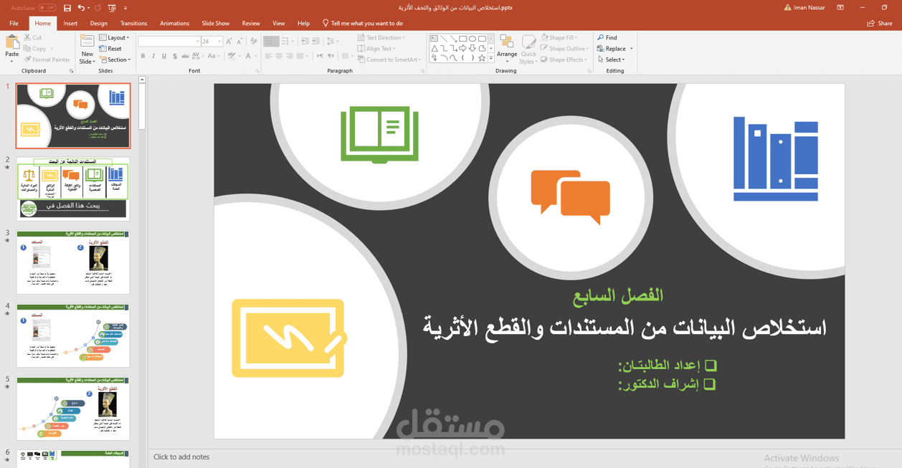Open the Shape Fill color menu
Image resolution: width=902 pixels, height=468 pixels.
pyautogui.click(x=560, y=37)
